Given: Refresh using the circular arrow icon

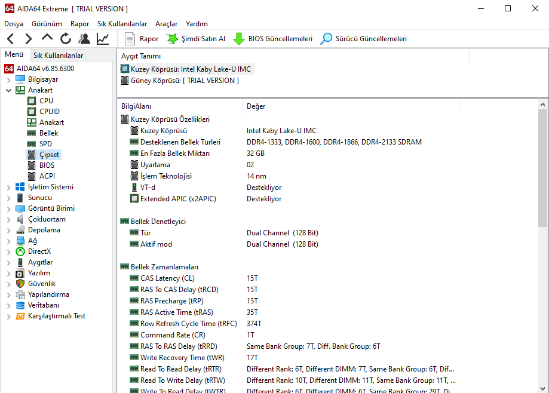Looking at the screenshot, I should 66,38.
